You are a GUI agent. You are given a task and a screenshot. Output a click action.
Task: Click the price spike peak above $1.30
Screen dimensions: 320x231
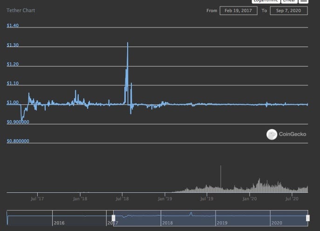(128, 43)
